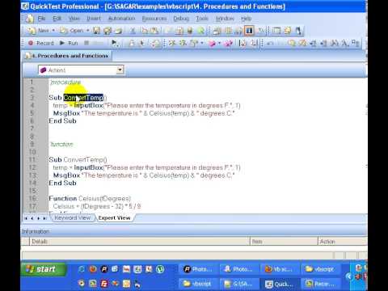This screenshot has height=291, width=388.
Task: Click the Action1 dropdown arrow button
Action: [120, 70]
